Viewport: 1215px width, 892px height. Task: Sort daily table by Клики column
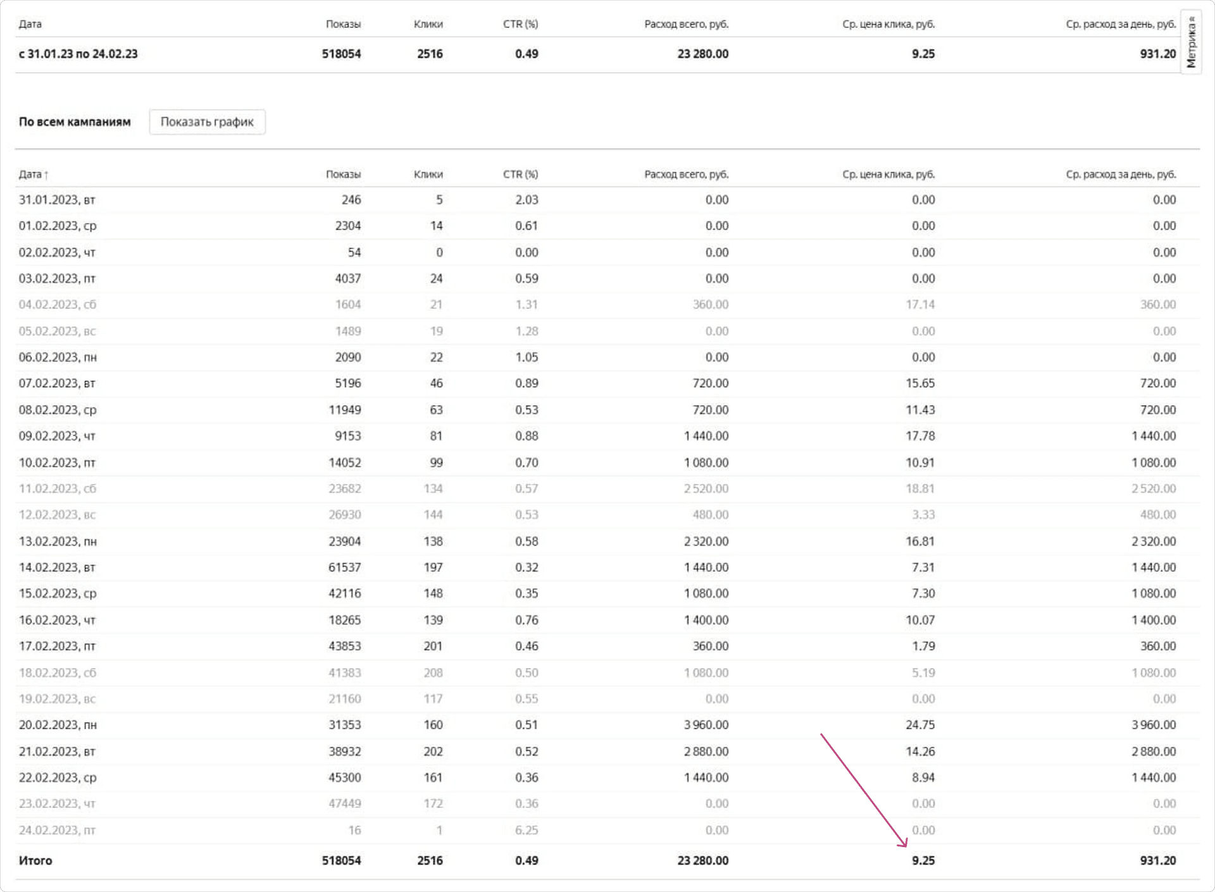click(428, 174)
